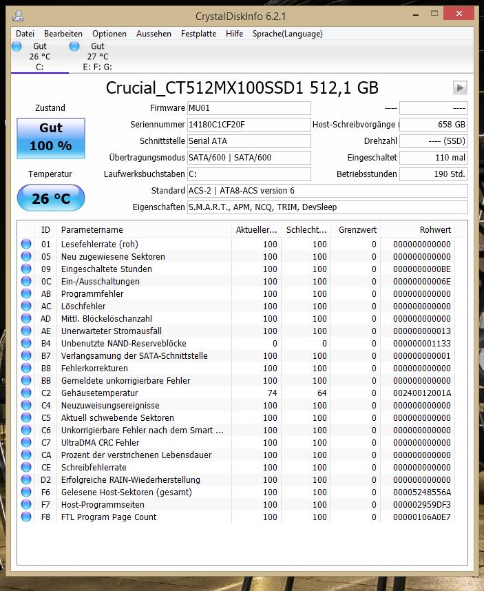484x591 pixels.
Task: Select the E: F: G: drive tab
Action: point(98,56)
